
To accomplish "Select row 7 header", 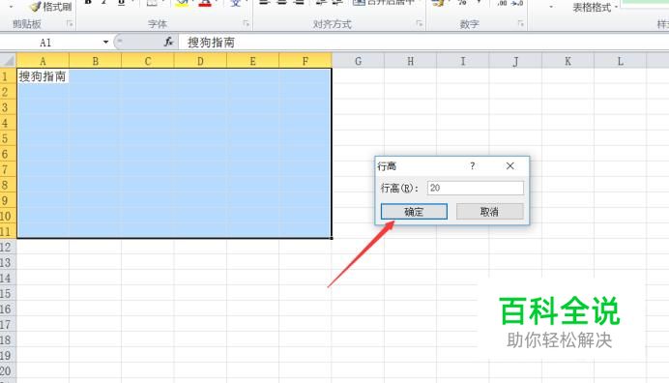I will click(x=8, y=169).
